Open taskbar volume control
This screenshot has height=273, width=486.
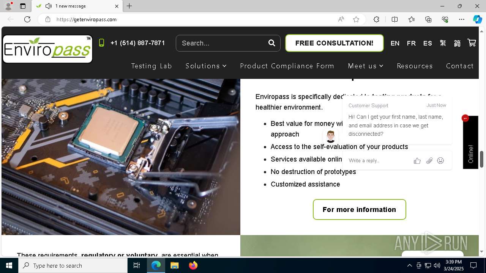pyautogui.click(x=437, y=265)
